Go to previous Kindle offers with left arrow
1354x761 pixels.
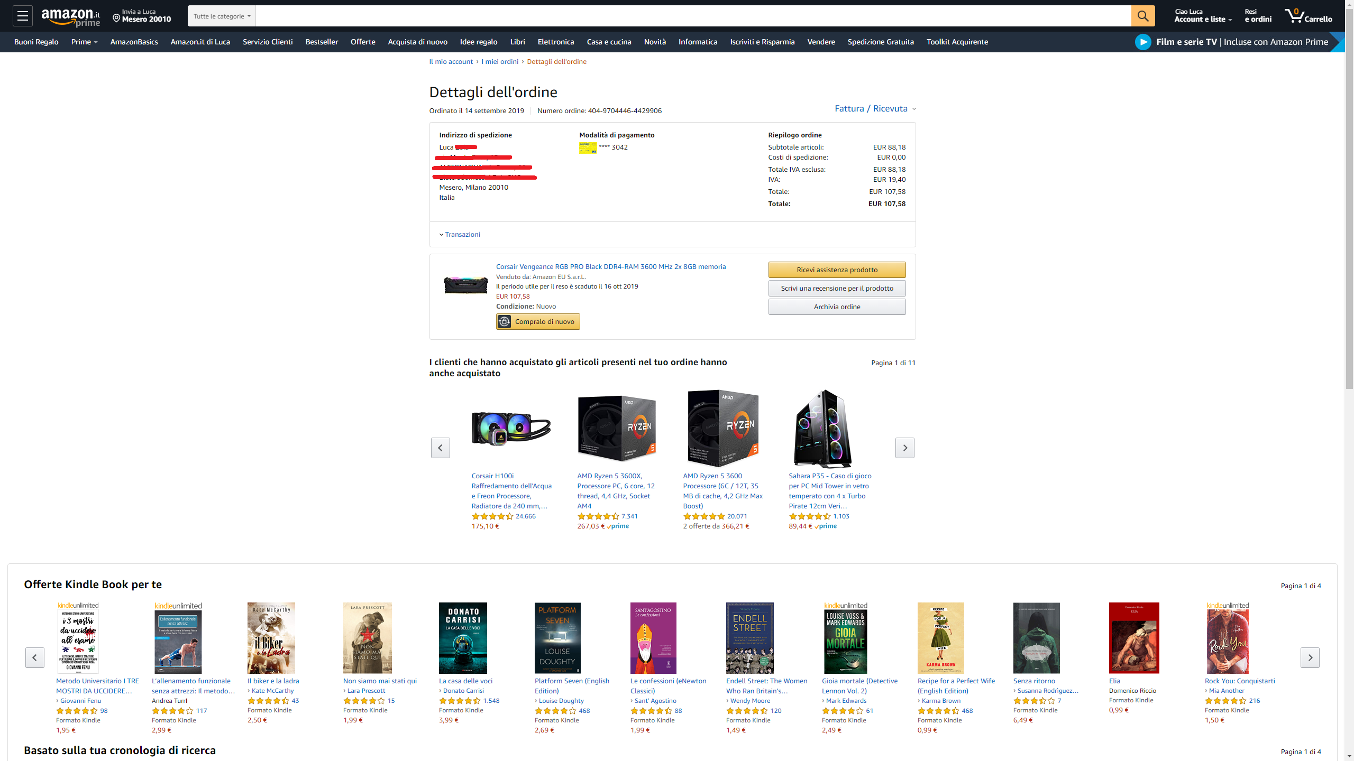tap(35, 657)
